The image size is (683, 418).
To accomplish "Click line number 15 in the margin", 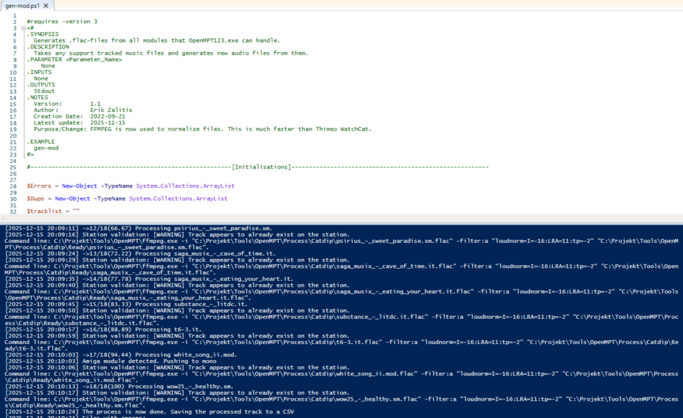I will (x=13, y=103).
